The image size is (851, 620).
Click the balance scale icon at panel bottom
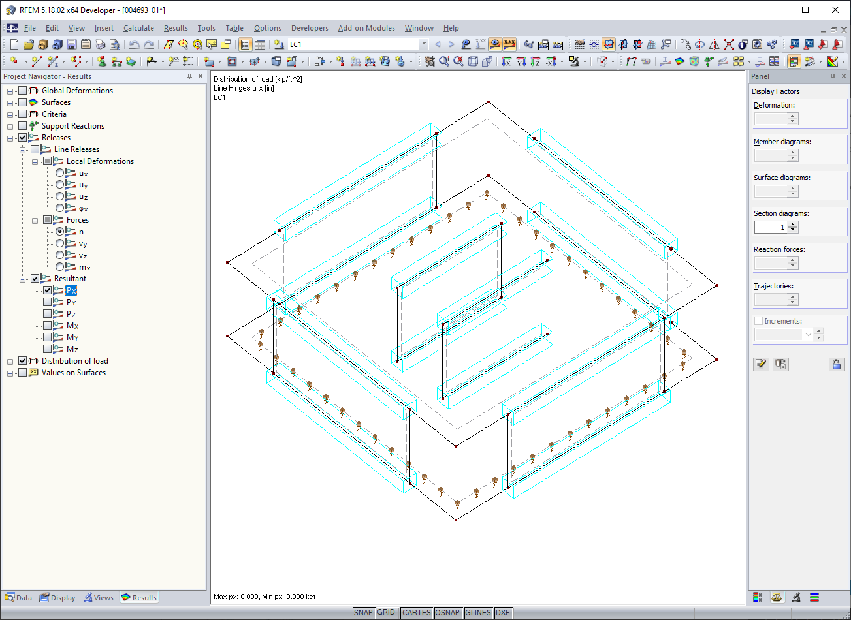777,597
